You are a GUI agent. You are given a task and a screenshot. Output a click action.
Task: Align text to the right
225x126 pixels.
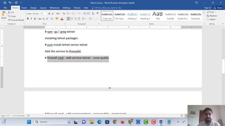coord(76,19)
